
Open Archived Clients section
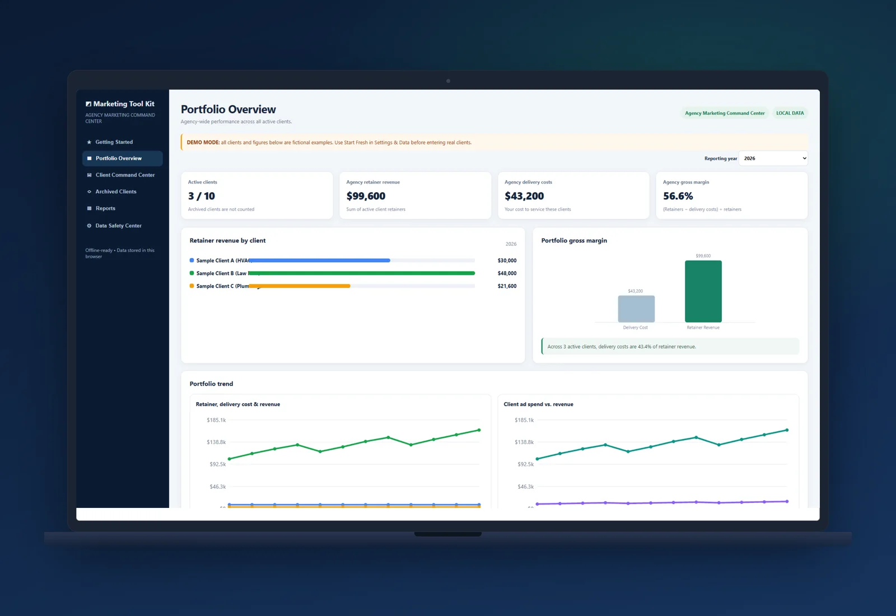click(123, 192)
